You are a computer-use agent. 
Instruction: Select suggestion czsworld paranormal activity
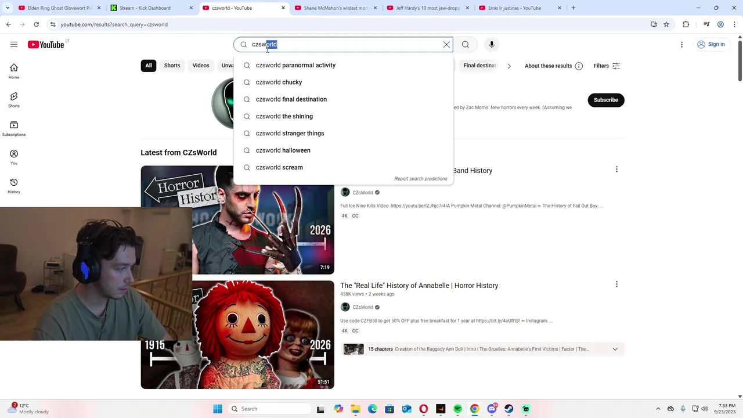pyautogui.click(x=343, y=65)
